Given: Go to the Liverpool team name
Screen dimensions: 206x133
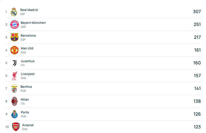Looking at the screenshot, I should (x=28, y=74).
